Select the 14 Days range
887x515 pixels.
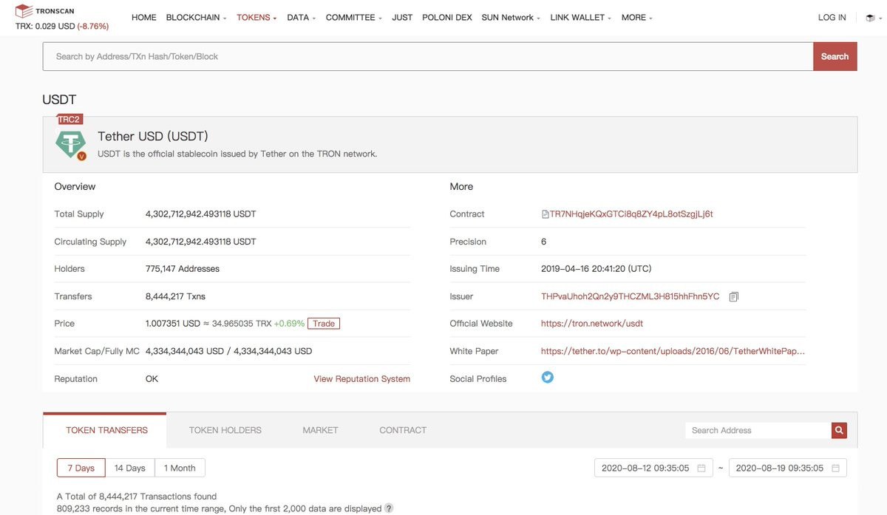point(130,468)
